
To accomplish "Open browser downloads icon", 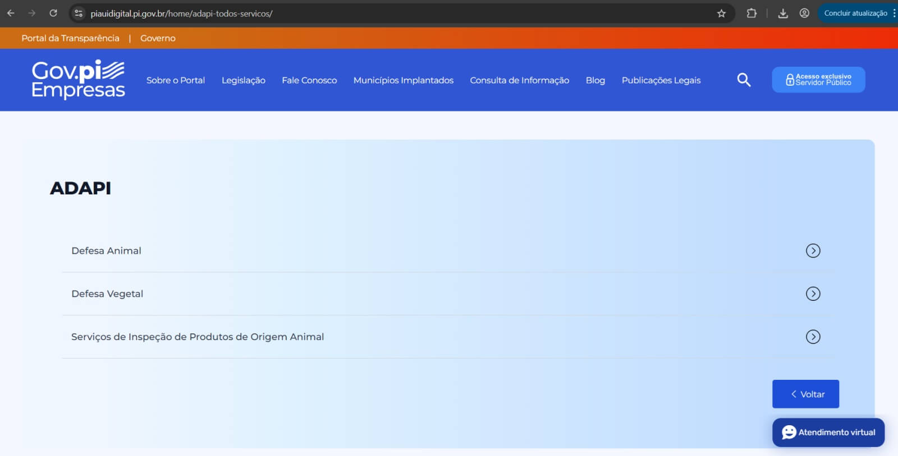I will pyautogui.click(x=783, y=13).
